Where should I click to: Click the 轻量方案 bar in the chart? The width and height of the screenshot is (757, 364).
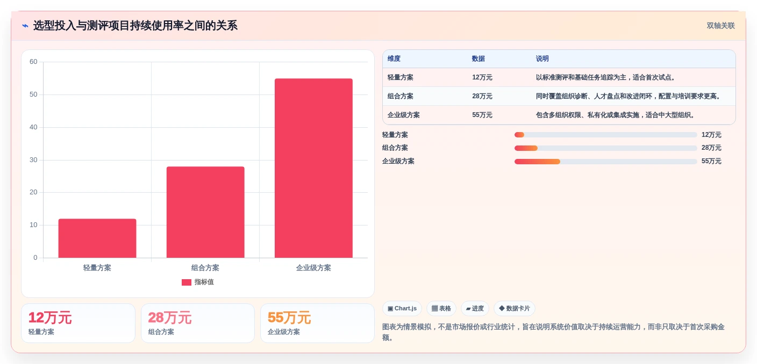click(x=97, y=238)
